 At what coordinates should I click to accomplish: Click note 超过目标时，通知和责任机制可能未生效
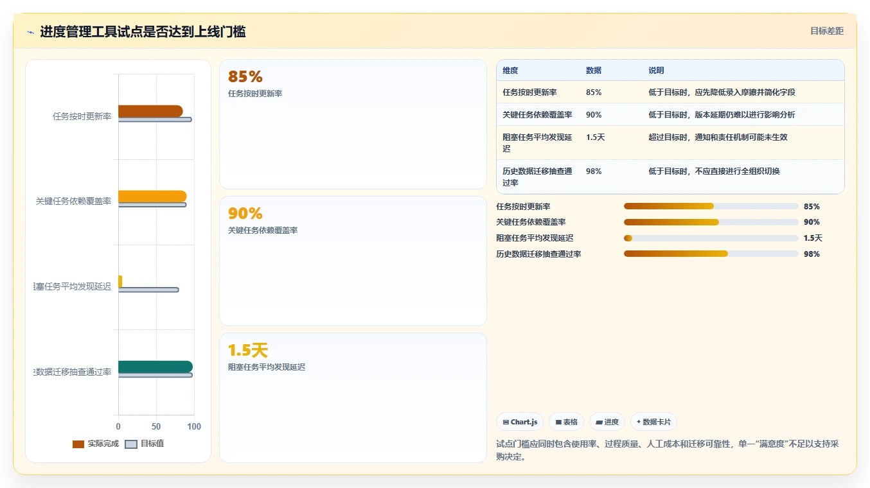tap(718, 137)
